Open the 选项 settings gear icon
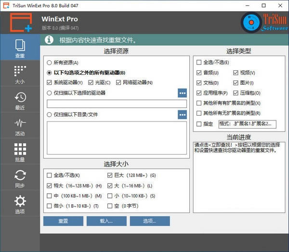The image size is (289, 252). coord(20,202)
